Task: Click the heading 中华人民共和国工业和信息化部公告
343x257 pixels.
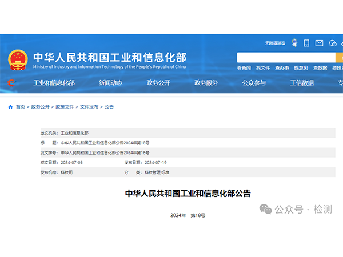Action: pyautogui.click(x=188, y=194)
